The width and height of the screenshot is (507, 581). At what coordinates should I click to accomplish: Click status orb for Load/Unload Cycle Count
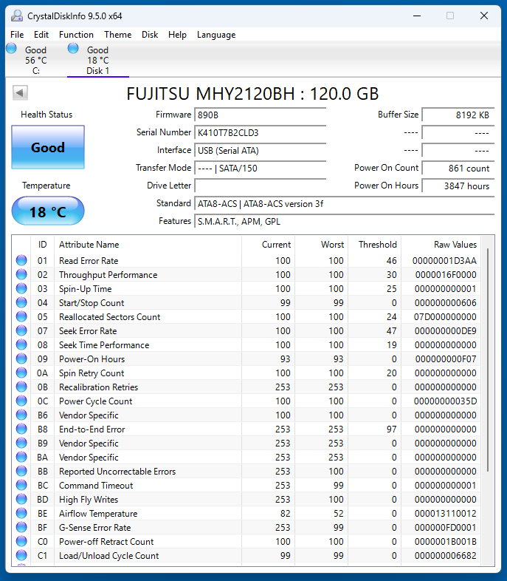(21, 555)
